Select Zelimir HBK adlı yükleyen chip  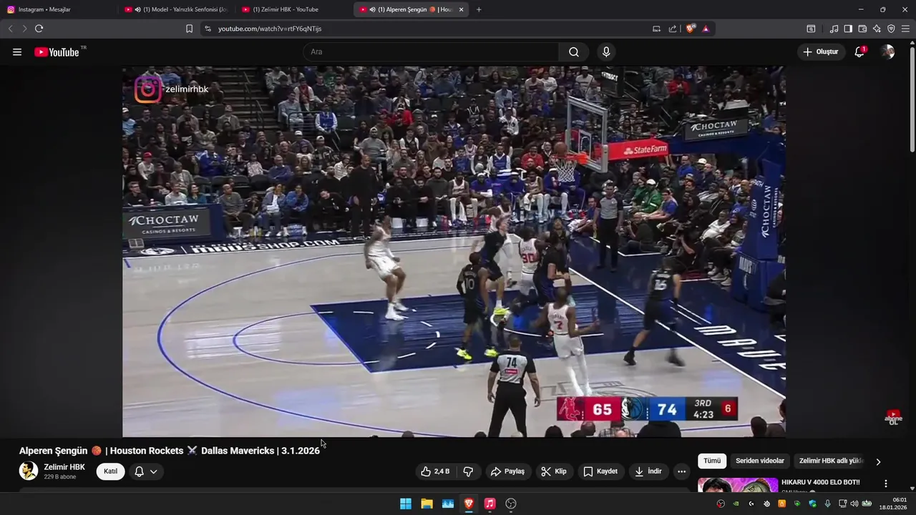831,461
